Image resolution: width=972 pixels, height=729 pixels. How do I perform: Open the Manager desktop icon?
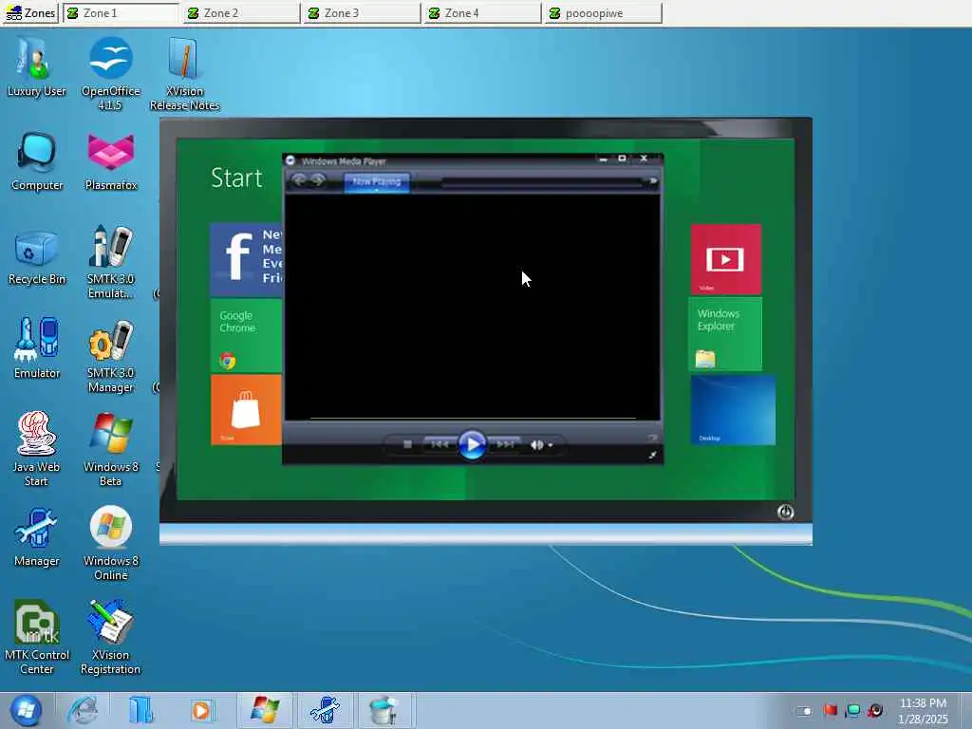click(x=37, y=537)
